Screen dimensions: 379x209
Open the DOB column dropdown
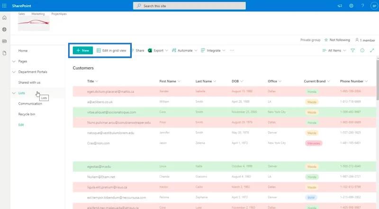tap(242, 81)
